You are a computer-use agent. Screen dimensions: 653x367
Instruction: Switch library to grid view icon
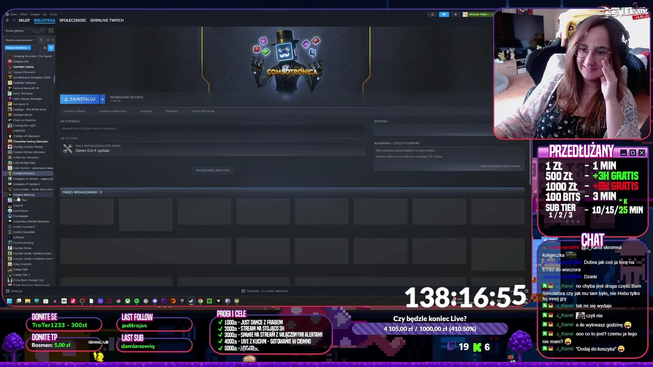[51, 31]
